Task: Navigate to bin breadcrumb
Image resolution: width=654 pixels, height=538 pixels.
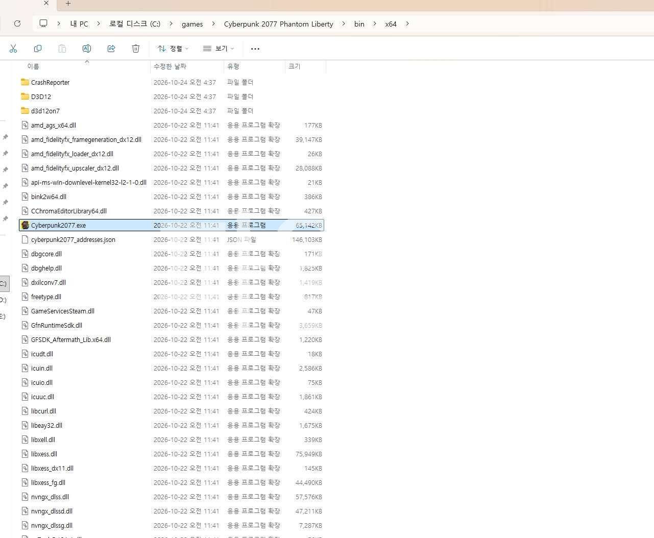Action: (x=359, y=24)
